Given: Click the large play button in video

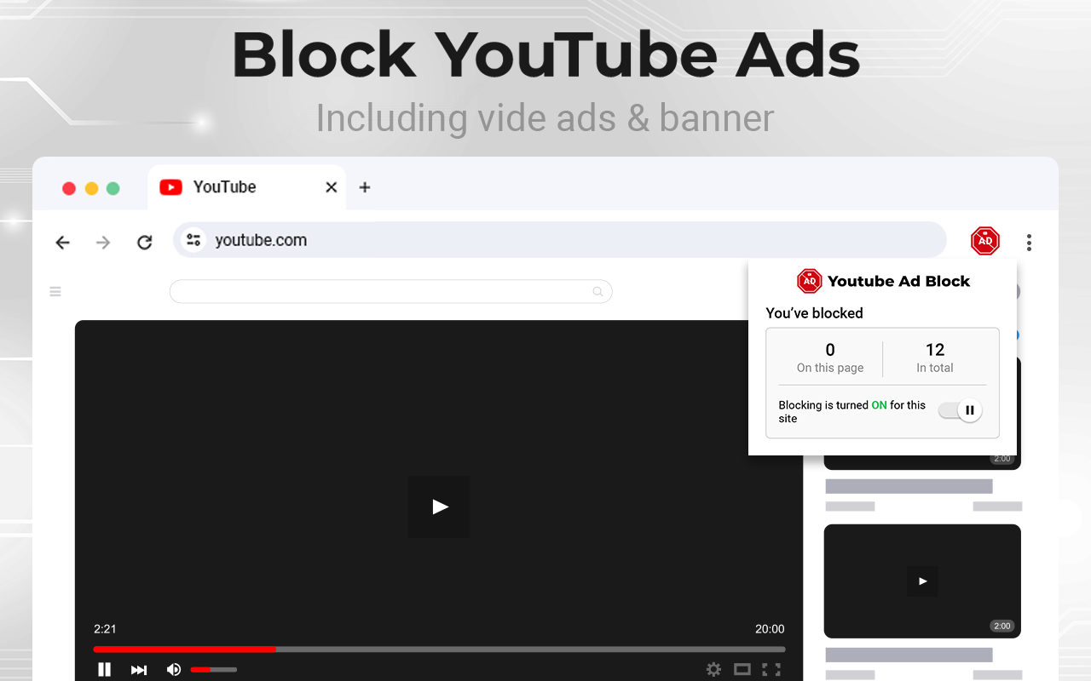Looking at the screenshot, I should [439, 506].
